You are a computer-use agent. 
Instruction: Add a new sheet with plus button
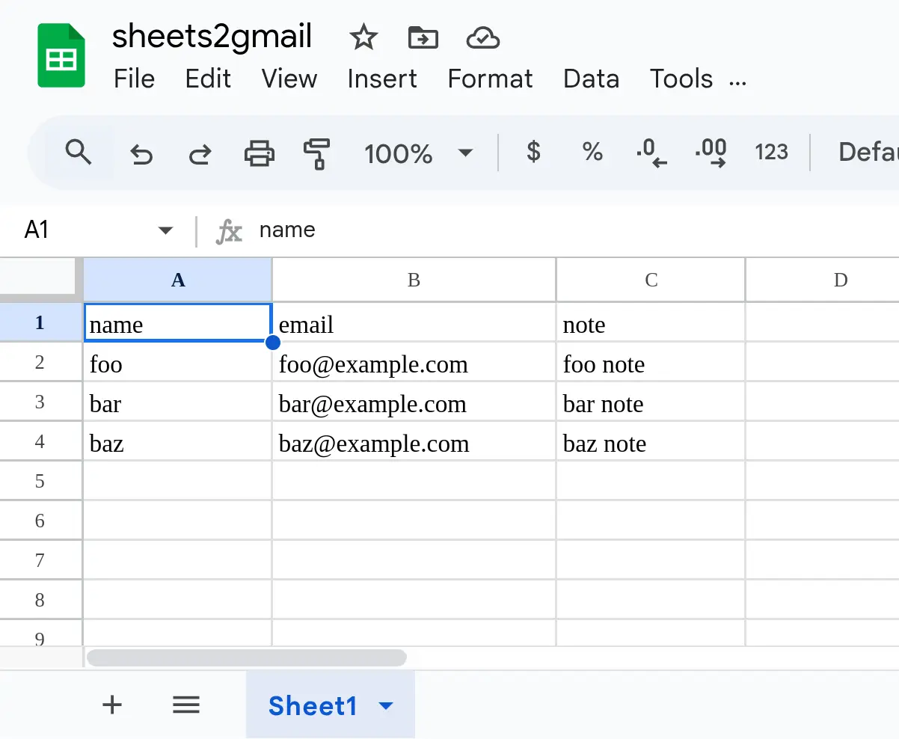coord(111,705)
